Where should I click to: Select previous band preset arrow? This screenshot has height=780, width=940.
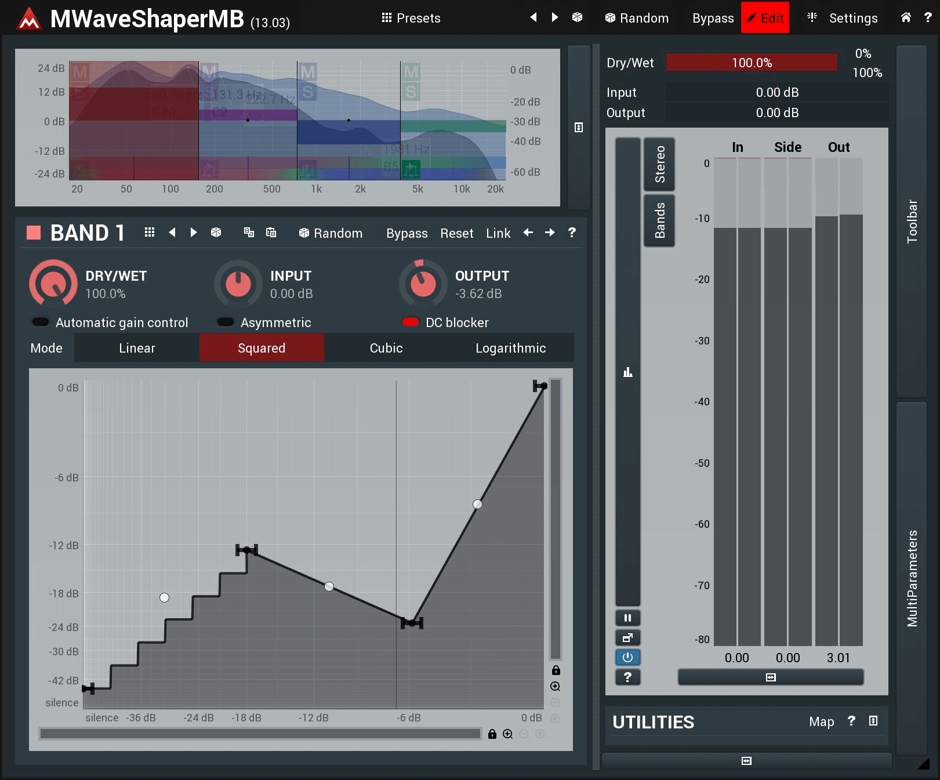tap(172, 233)
